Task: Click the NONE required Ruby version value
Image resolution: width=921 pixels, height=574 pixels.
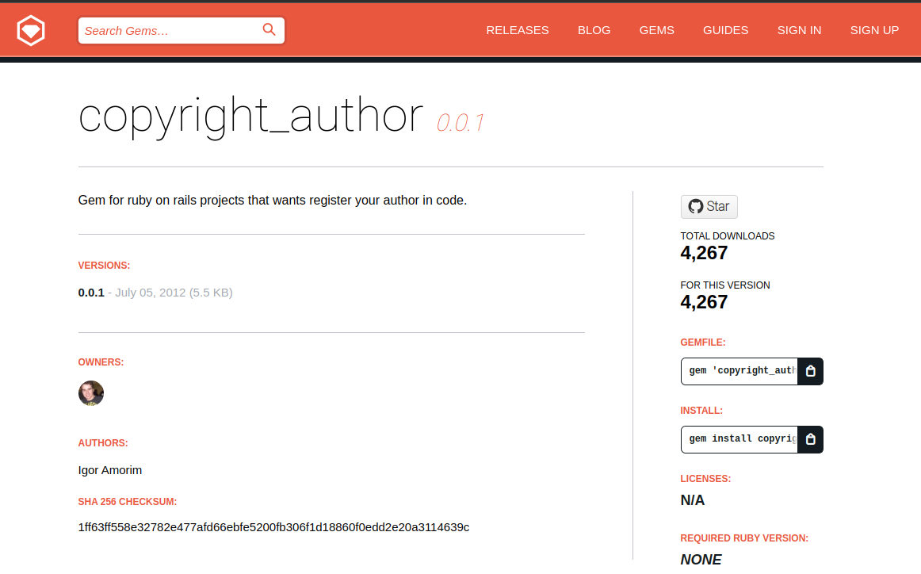Action: pos(701,559)
